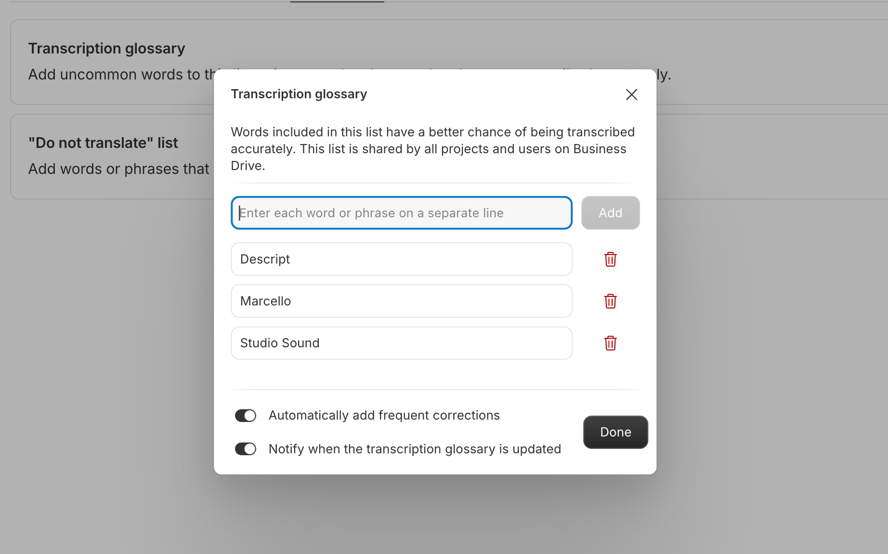Viewport: 888px width, 554px height.
Task: Click the trash icon next to Marcello
Action: [610, 301]
